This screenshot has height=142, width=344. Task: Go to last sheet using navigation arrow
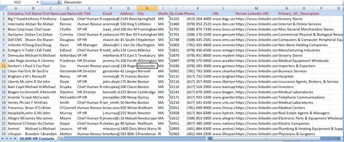15,138
